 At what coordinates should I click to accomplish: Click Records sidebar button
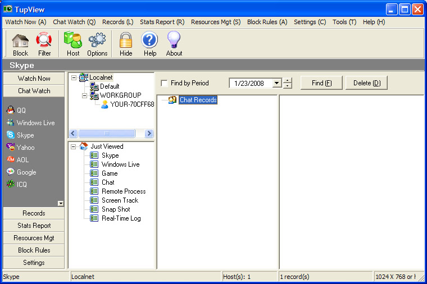[34, 213]
